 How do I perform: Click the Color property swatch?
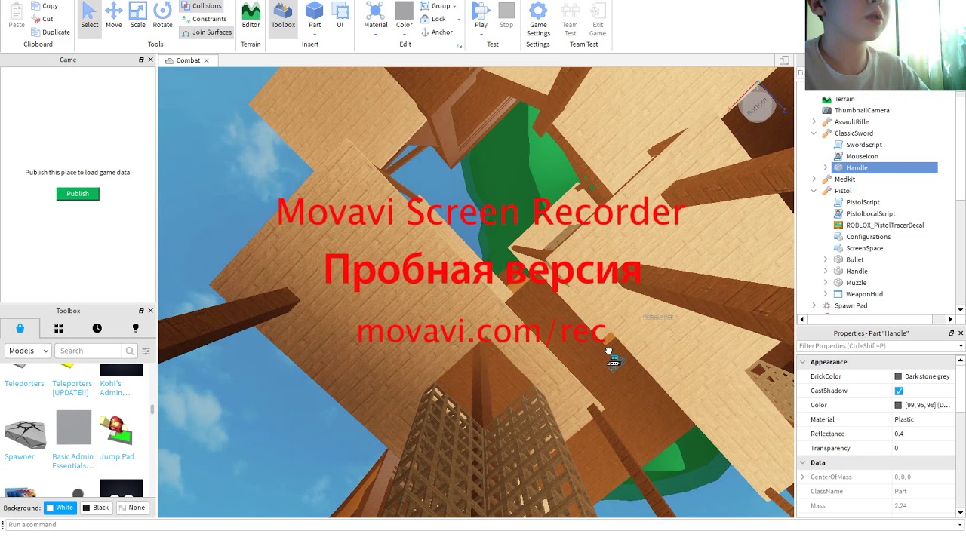898,405
